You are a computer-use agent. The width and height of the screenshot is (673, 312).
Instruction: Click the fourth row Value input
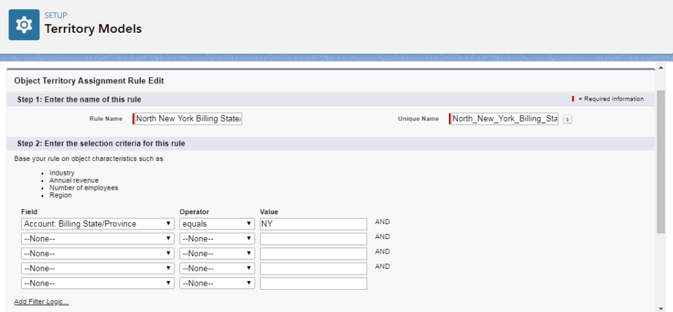313,269
